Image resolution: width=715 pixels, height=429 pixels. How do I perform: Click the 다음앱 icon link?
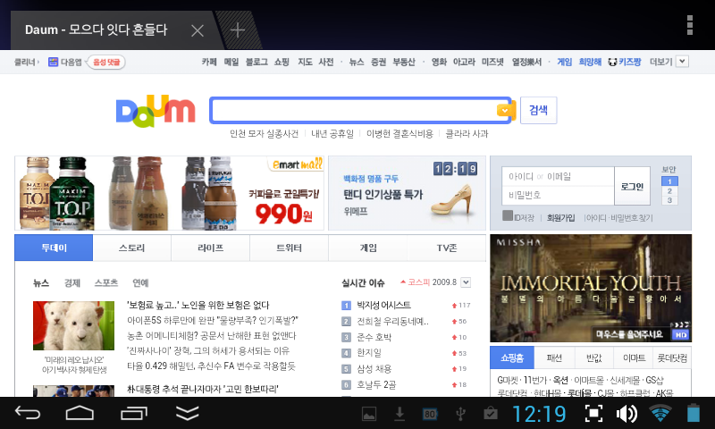pyautogui.click(x=65, y=62)
